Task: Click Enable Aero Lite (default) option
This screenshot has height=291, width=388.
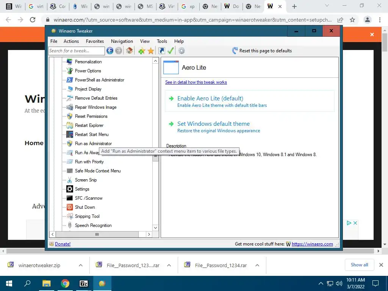Action: 250,101
